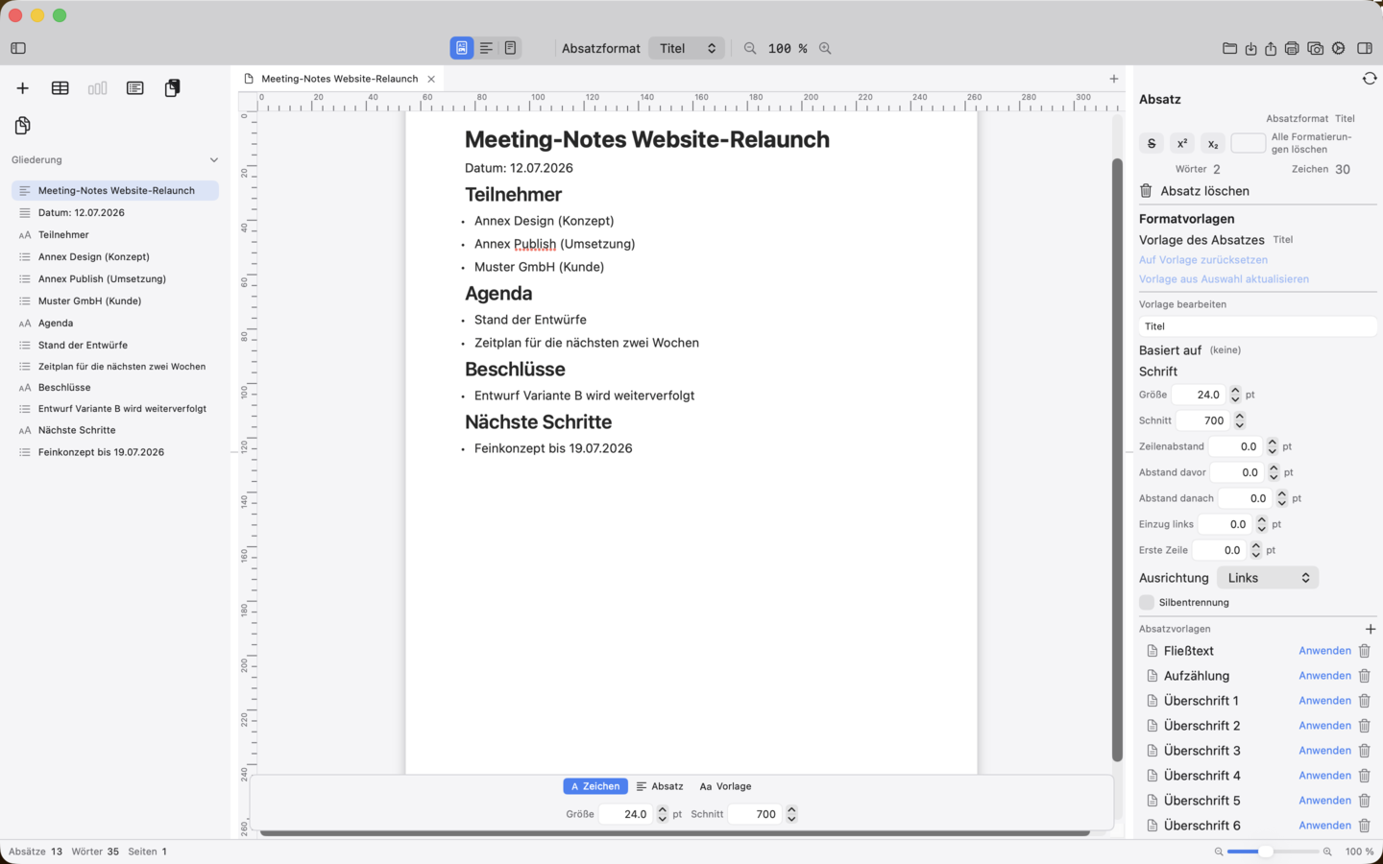The image size is (1383, 864).
Task: Click Auf Vorlage zurücksetzen link
Action: (1203, 260)
